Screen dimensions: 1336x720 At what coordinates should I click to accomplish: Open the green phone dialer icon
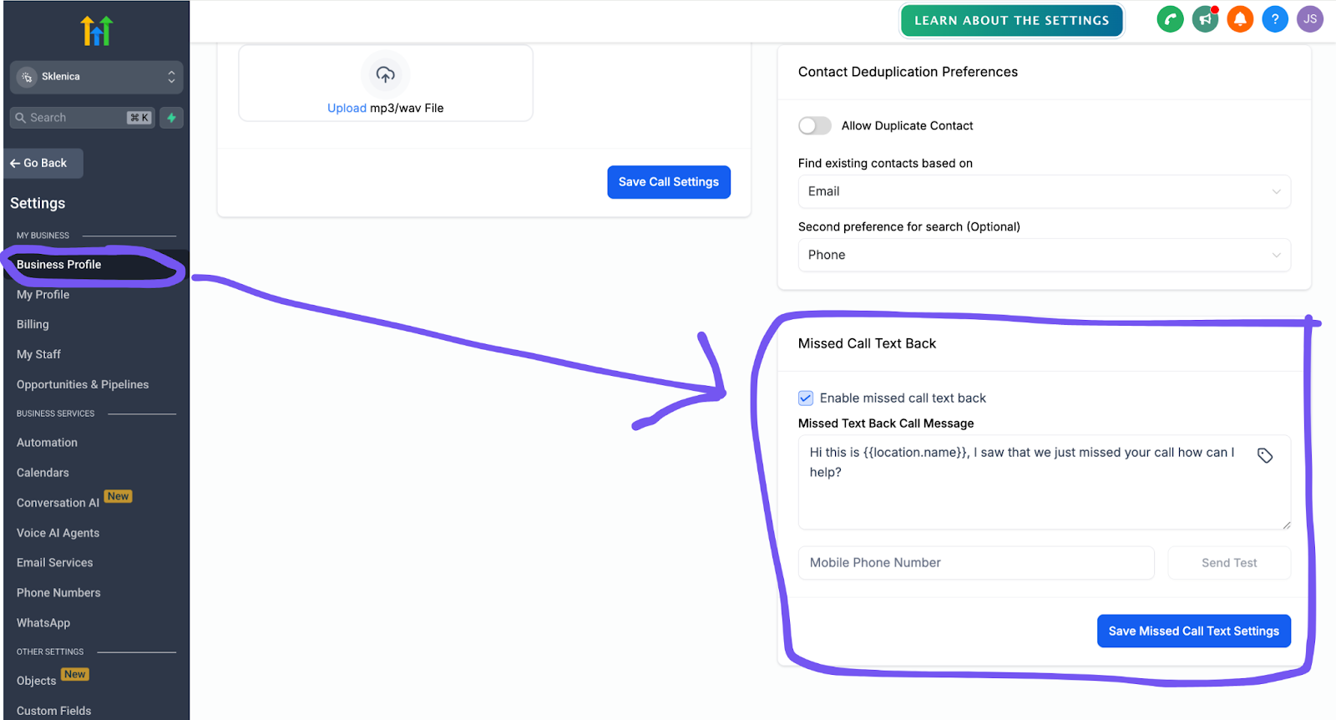[1170, 19]
